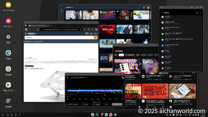Play the Galaxy Z Fold7 video thumbnail
Screen dimensions: 208x117
127,66
